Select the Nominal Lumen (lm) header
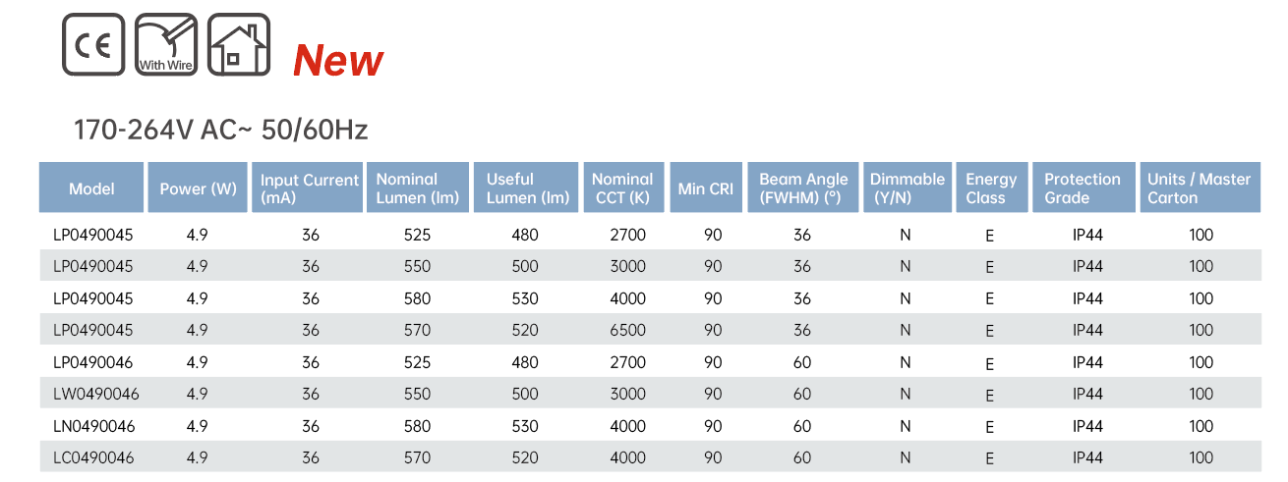Viewport: 1288px width, 482px height. pyautogui.click(x=418, y=188)
